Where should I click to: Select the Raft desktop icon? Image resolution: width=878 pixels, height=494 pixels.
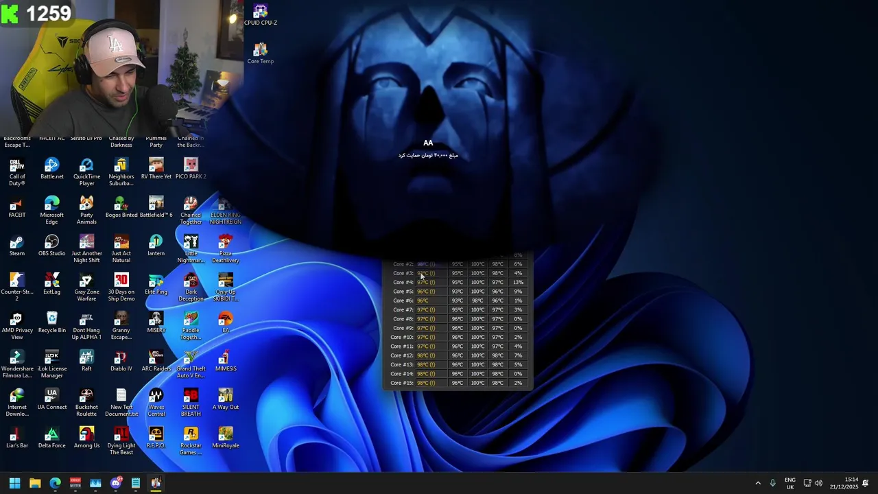86,361
